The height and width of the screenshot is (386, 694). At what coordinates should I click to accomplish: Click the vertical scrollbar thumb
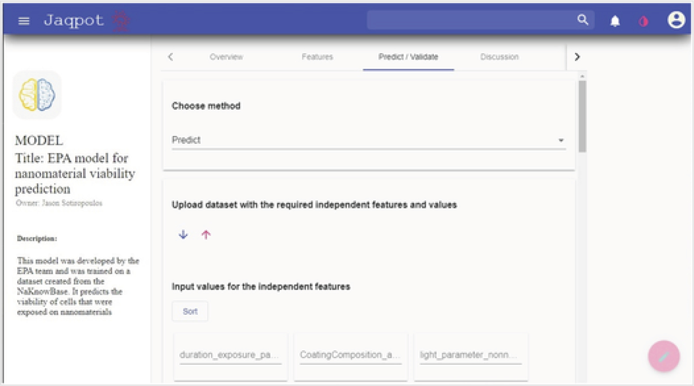coord(582,116)
